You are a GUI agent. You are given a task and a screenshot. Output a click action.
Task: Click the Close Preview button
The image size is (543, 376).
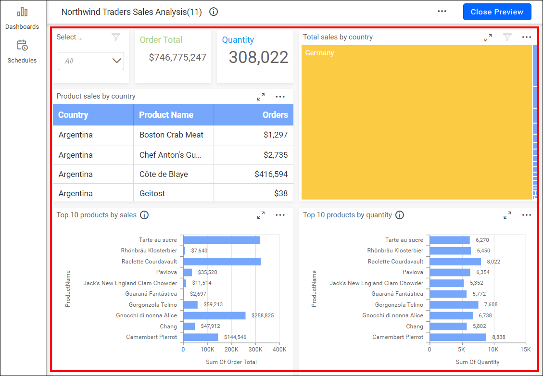[x=497, y=12]
